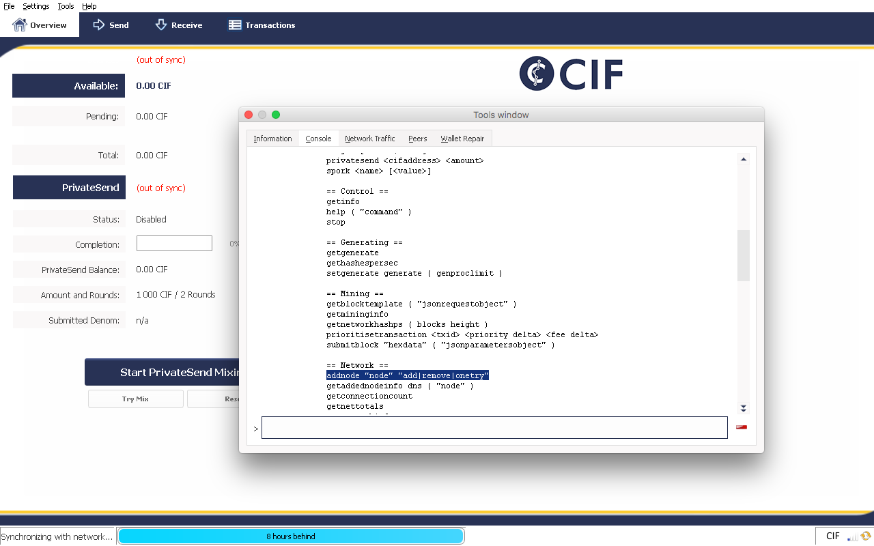874x546 pixels.
Task: Click the == Mining == section header
Action: (x=355, y=293)
